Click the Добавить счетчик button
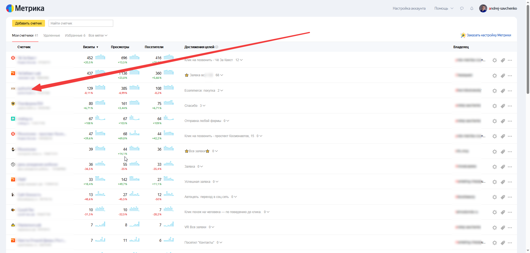 click(28, 23)
